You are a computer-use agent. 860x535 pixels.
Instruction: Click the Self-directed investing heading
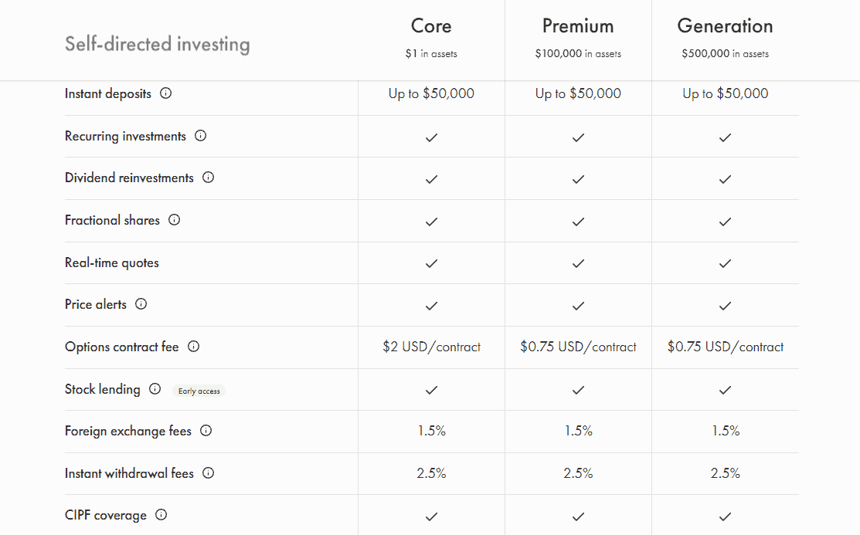157,44
